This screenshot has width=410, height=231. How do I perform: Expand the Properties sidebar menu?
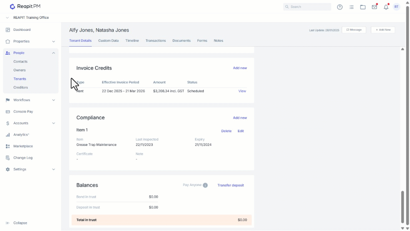(x=53, y=41)
